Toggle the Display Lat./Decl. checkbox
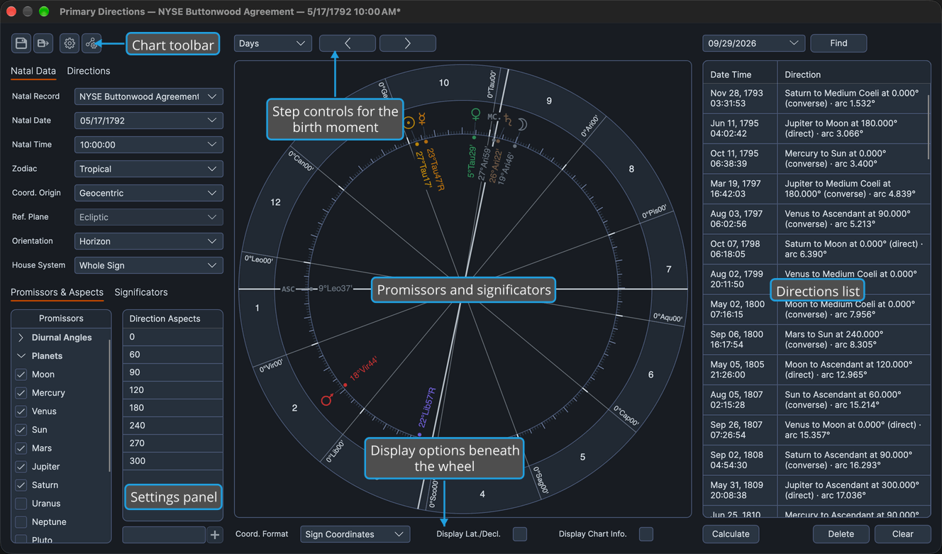Screen dimensions: 942x554 click(520, 534)
